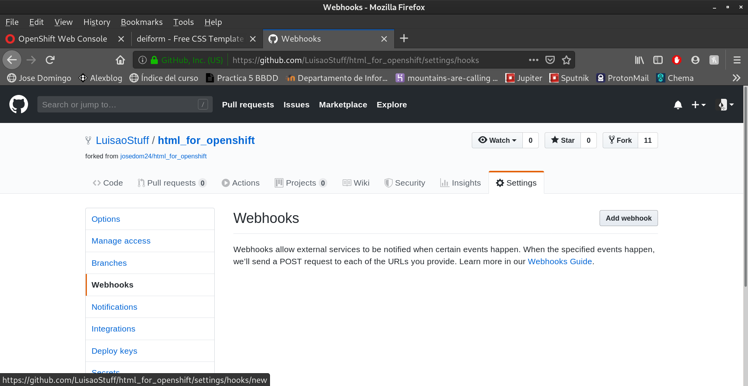The width and height of the screenshot is (748, 386).
Task: Open the plus create-new dropdown
Action: (x=698, y=105)
